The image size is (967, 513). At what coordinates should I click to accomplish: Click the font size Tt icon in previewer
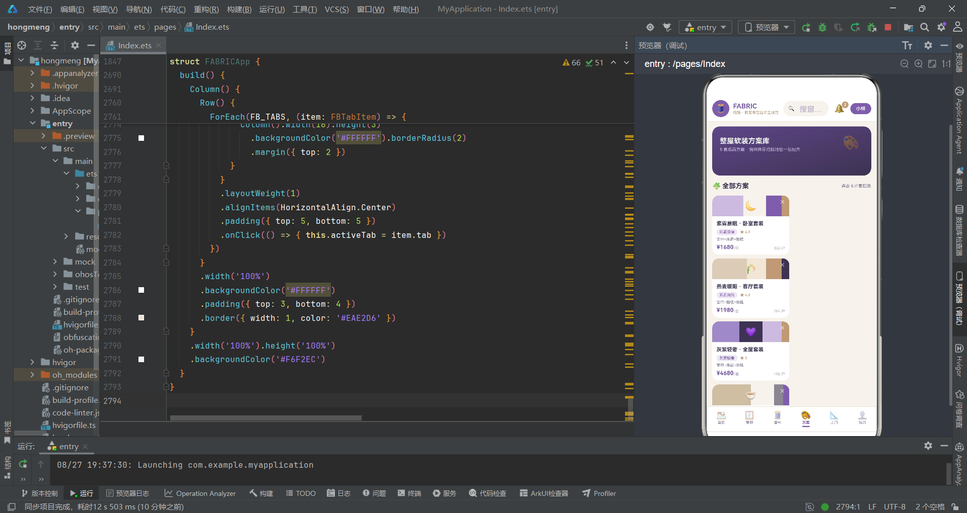click(907, 46)
